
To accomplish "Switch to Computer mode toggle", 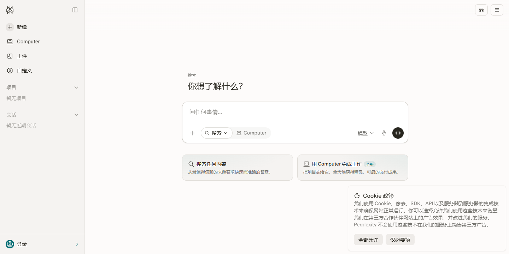I will point(252,133).
